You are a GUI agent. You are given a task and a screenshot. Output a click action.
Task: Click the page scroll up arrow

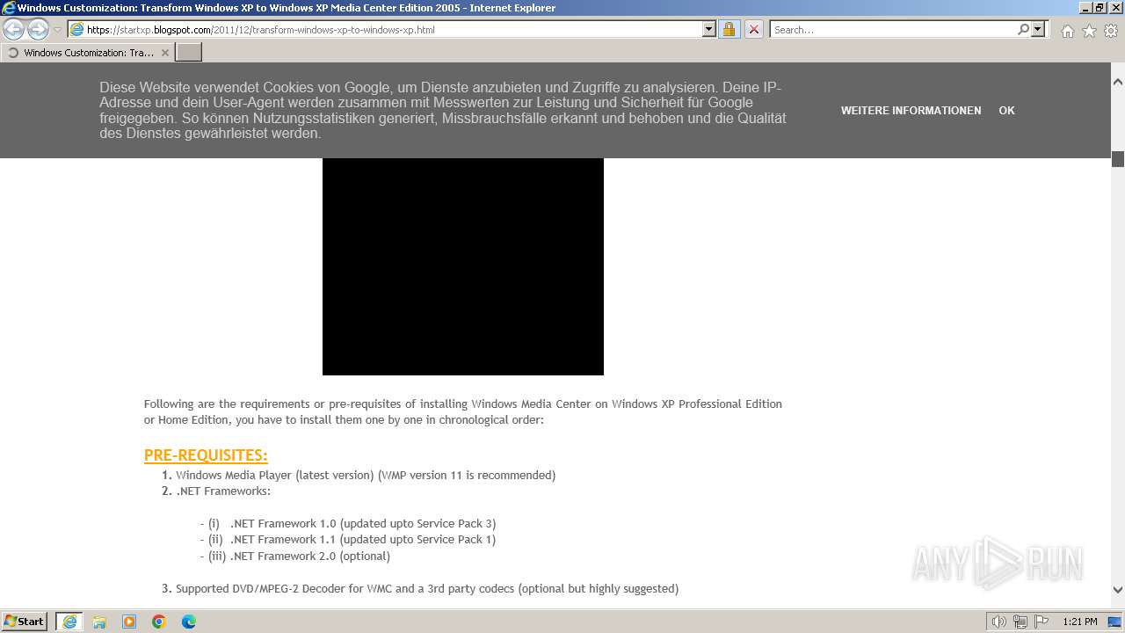[x=1118, y=82]
